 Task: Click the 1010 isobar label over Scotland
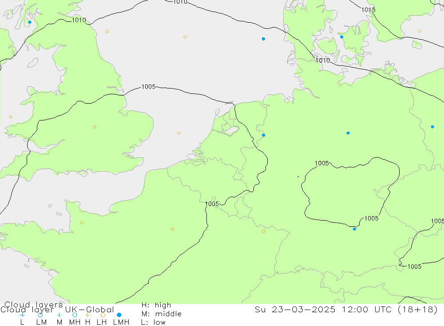click(79, 20)
